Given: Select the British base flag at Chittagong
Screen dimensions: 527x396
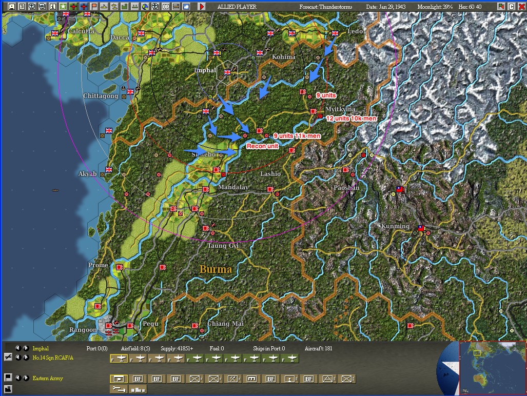Looking at the screenshot, I should click(x=130, y=91).
